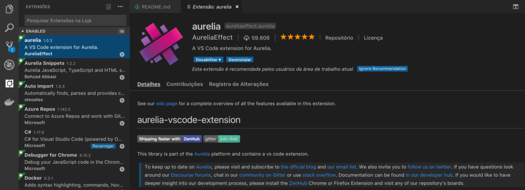Toggle split editor layout icon
The image size is (525, 190).
tap(516, 7)
